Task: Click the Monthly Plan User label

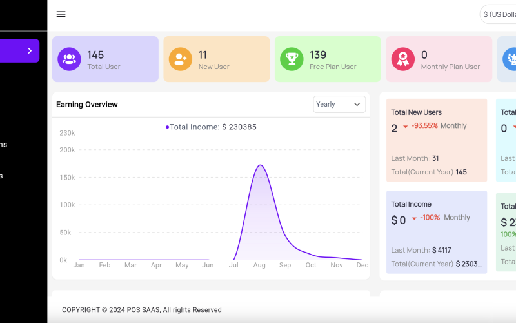Action: [x=450, y=67]
